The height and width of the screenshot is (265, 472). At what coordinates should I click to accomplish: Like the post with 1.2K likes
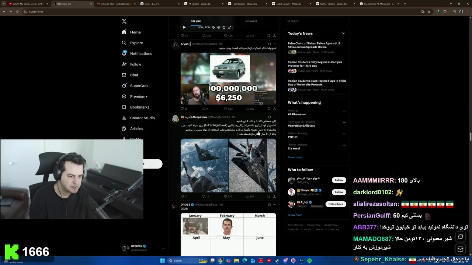click(228, 36)
